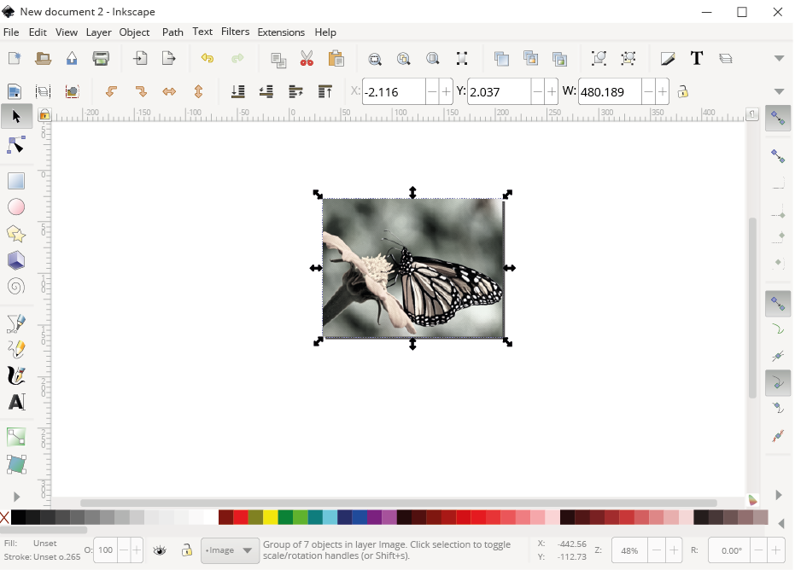
Task: Undo the last action from the toolbar
Action: (206, 58)
